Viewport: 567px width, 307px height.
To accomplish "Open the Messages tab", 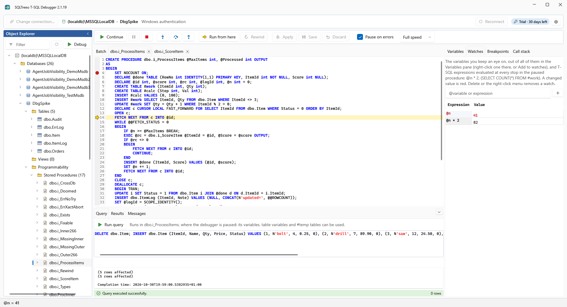I will [137, 213].
